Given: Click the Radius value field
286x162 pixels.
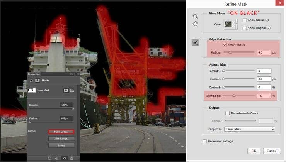Looking at the screenshot, I should [x=264, y=52].
